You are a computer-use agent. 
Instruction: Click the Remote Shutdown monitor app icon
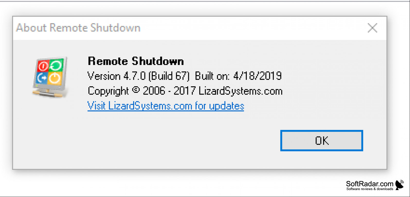50,77
